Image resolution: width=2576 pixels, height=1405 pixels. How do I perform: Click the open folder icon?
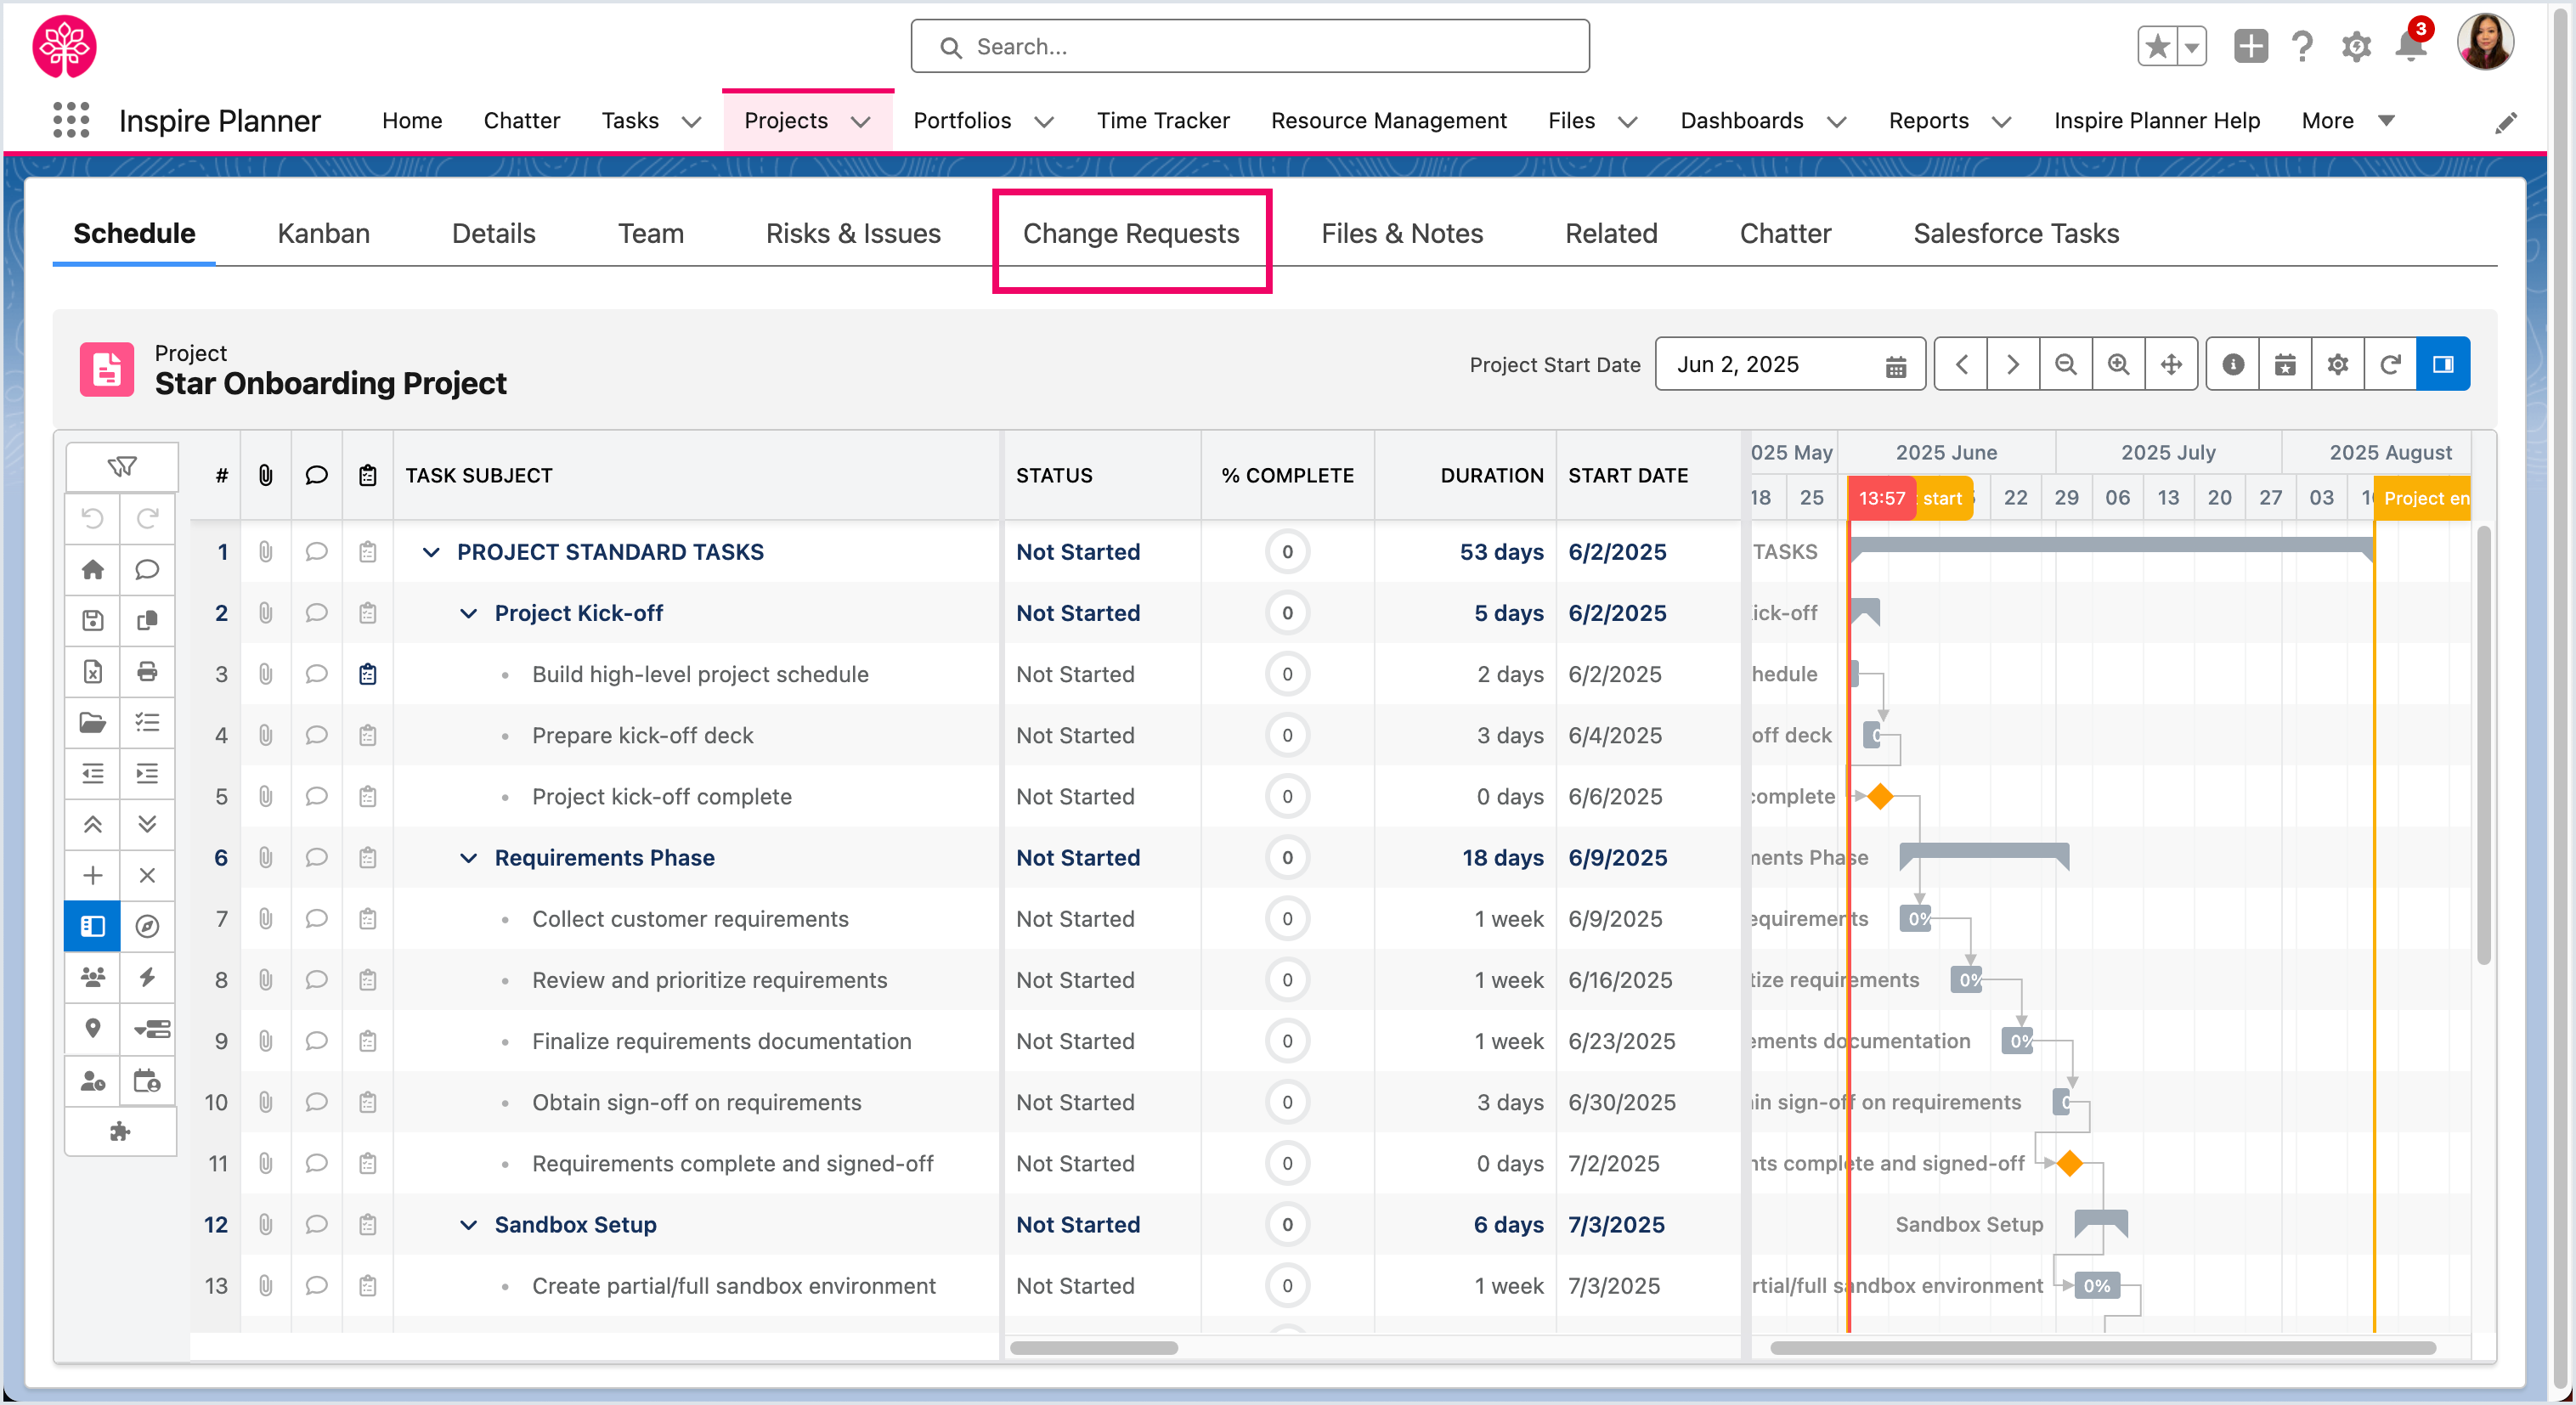pos(93,722)
